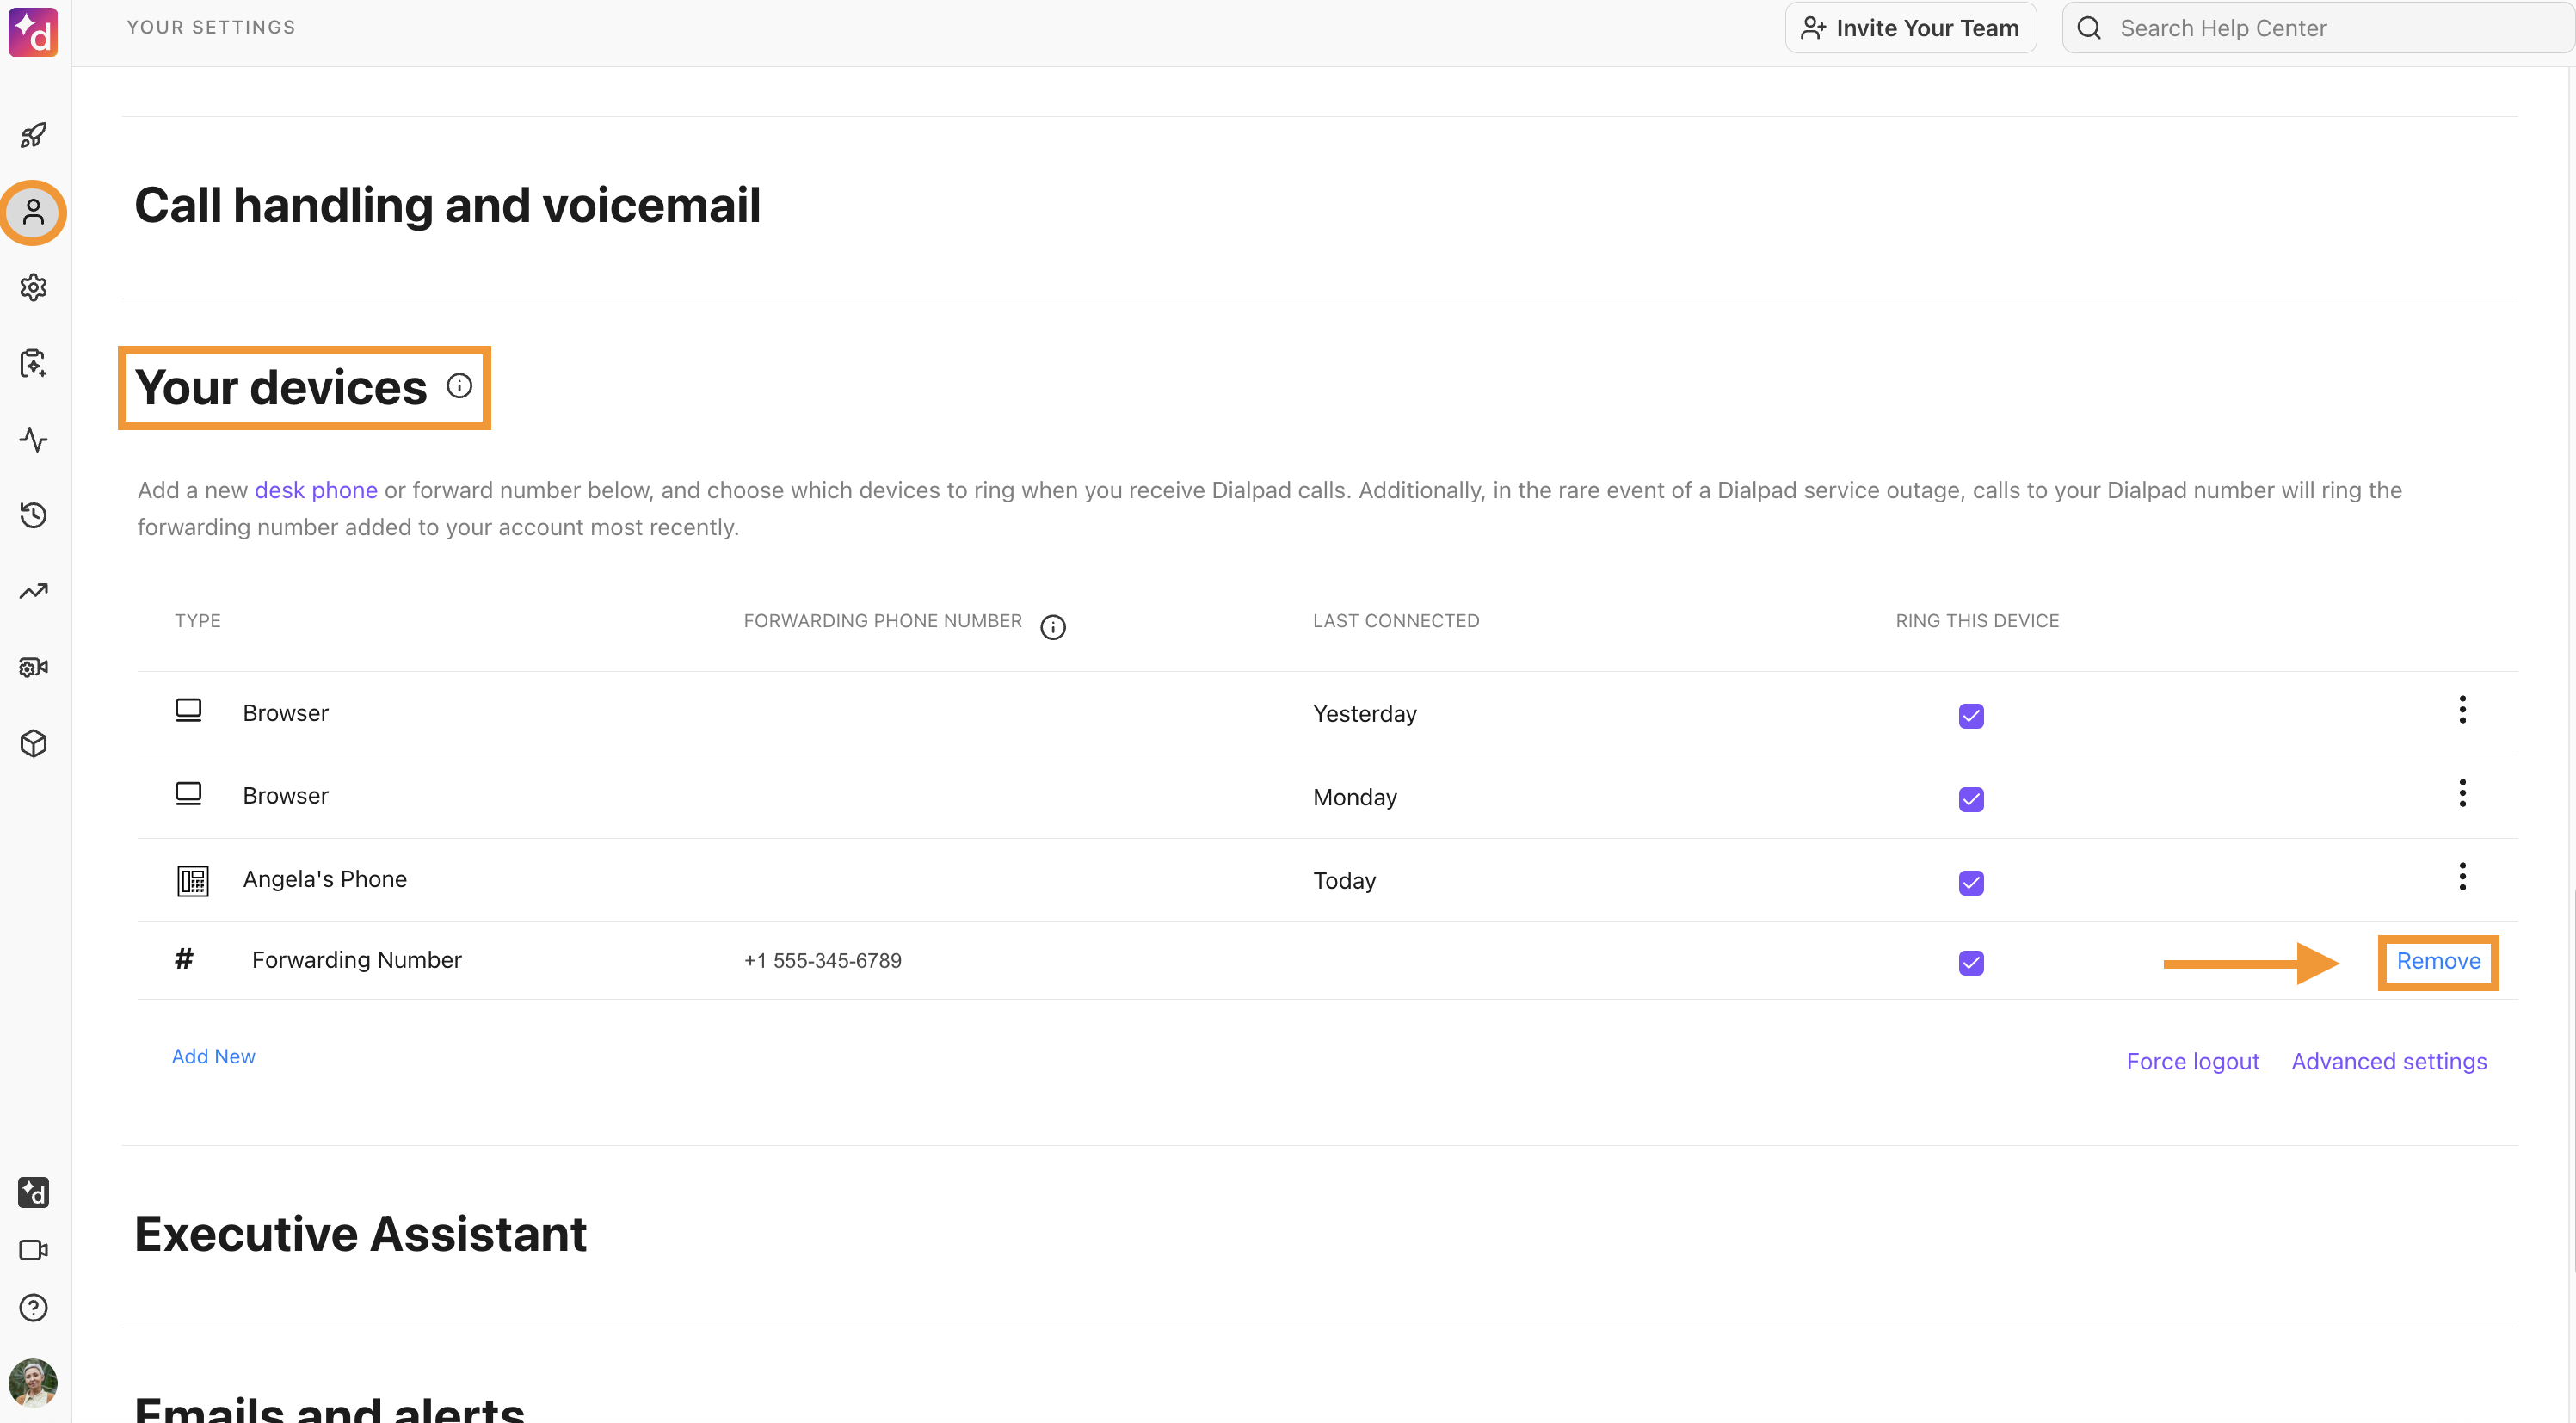The height and width of the screenshot is (1423, 2576).
Task: Click the Monday last connected value
Action: point(1354,797)
